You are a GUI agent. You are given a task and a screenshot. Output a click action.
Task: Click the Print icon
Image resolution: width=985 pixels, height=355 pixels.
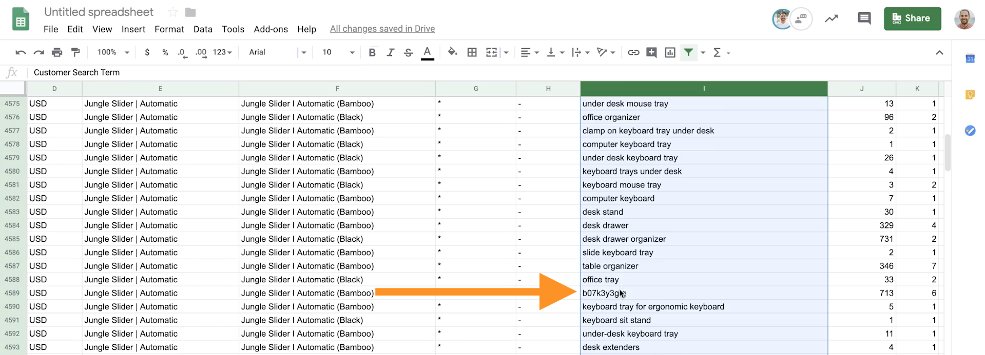57,52
